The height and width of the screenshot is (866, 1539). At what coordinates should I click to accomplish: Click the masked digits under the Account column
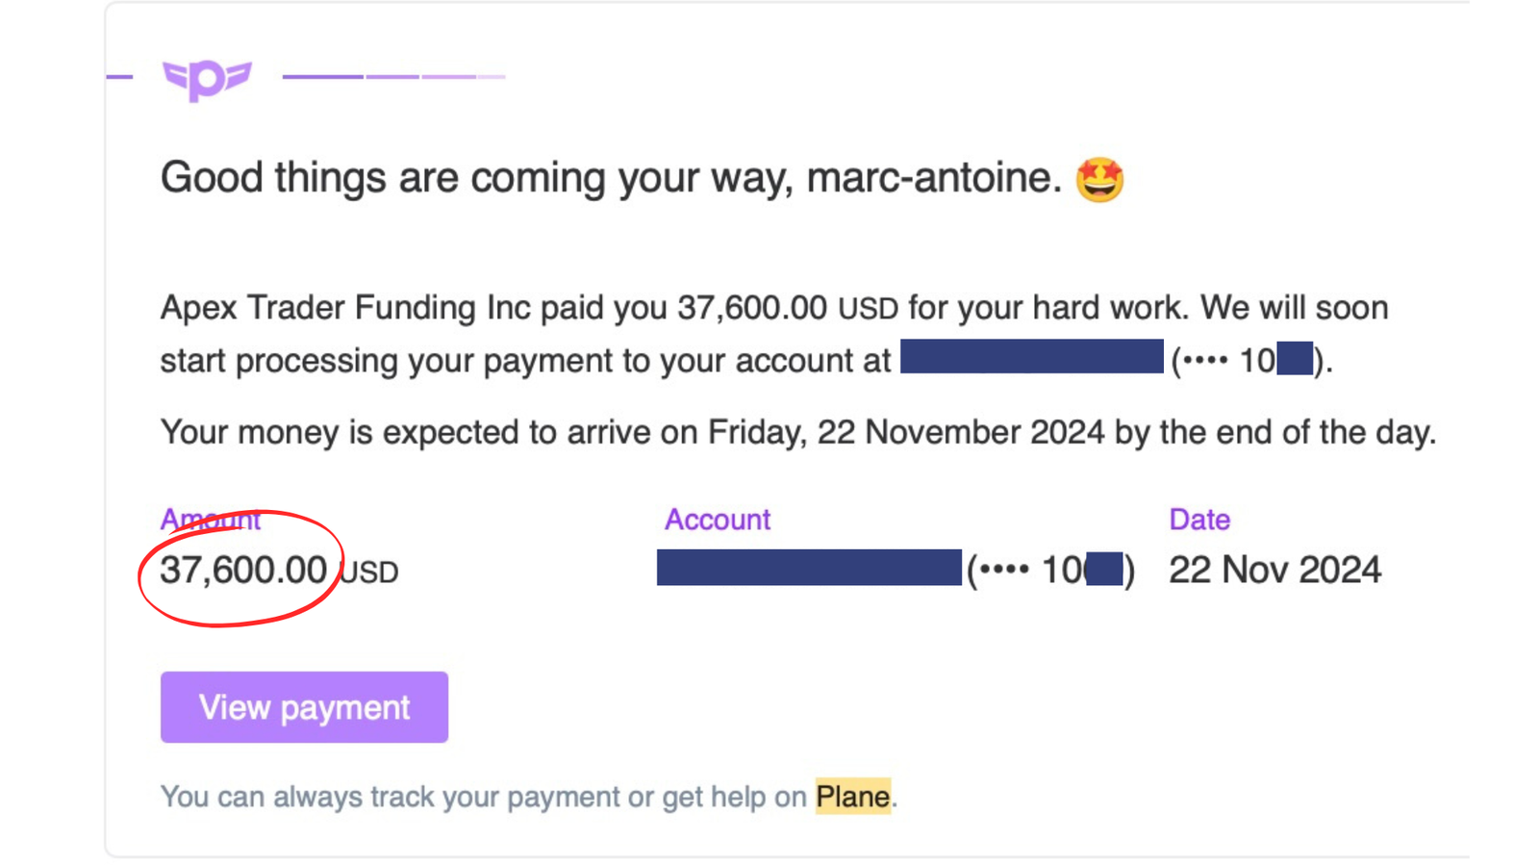point(1051,570)
